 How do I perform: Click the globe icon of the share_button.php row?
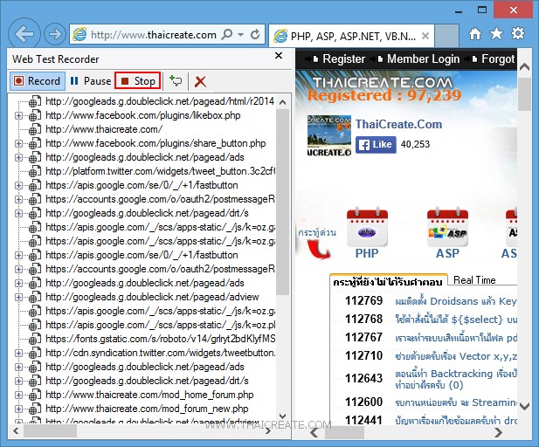(34, 144)
